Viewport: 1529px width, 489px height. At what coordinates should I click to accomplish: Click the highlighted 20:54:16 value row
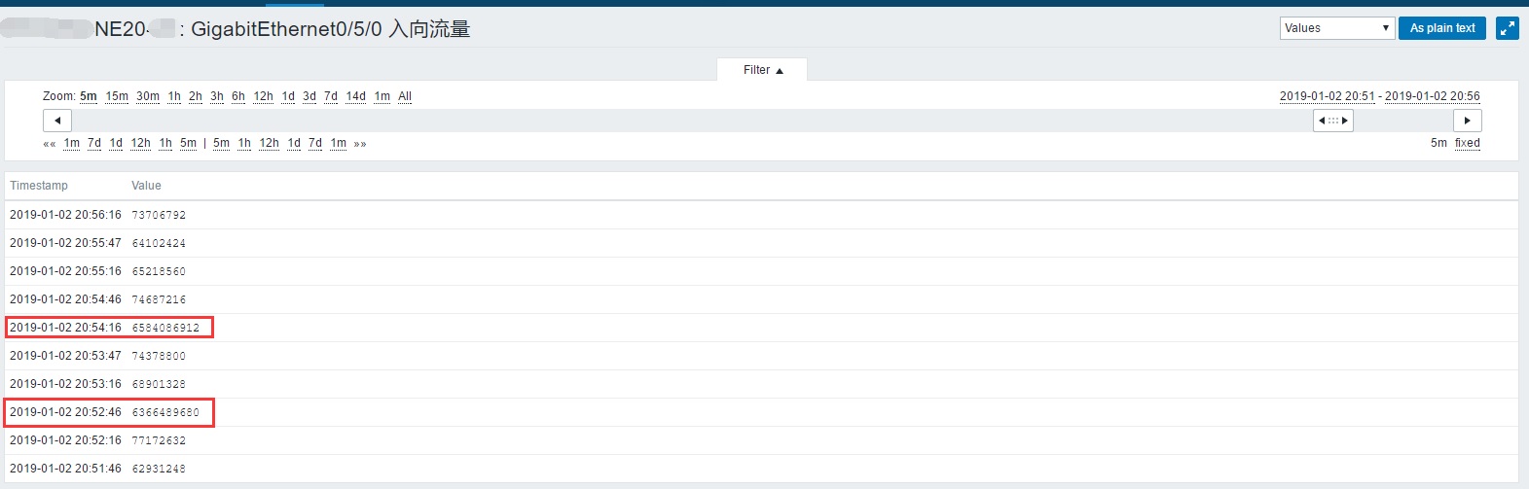(x=109, y=328)
